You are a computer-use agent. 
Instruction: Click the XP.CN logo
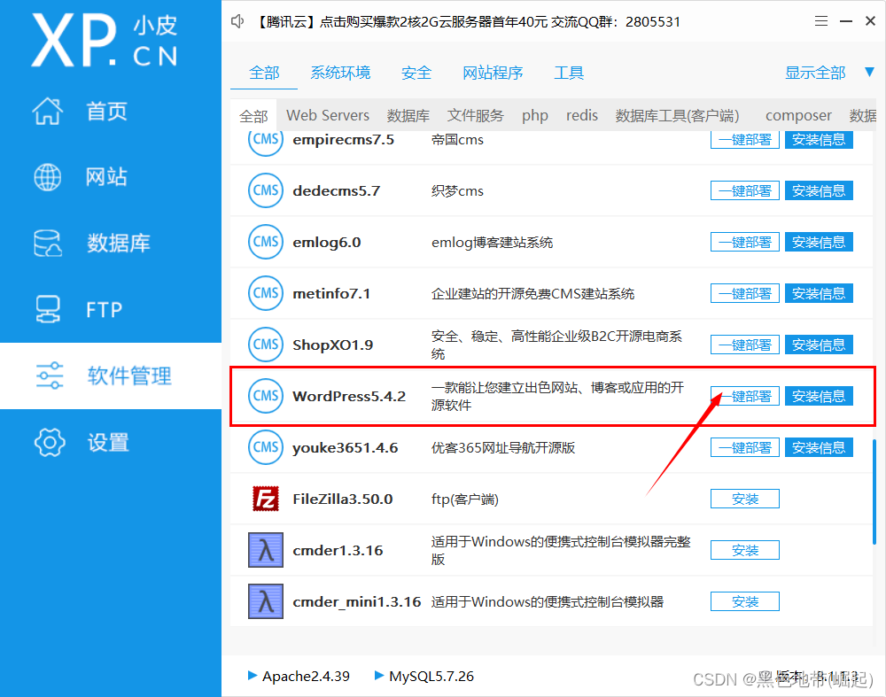click(x=105, y=41)
